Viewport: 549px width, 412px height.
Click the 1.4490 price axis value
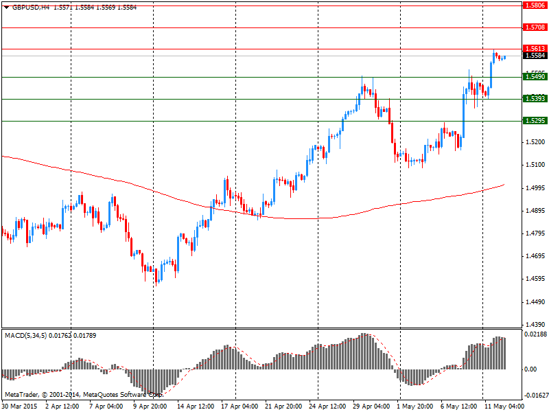(x=535, y=301)
